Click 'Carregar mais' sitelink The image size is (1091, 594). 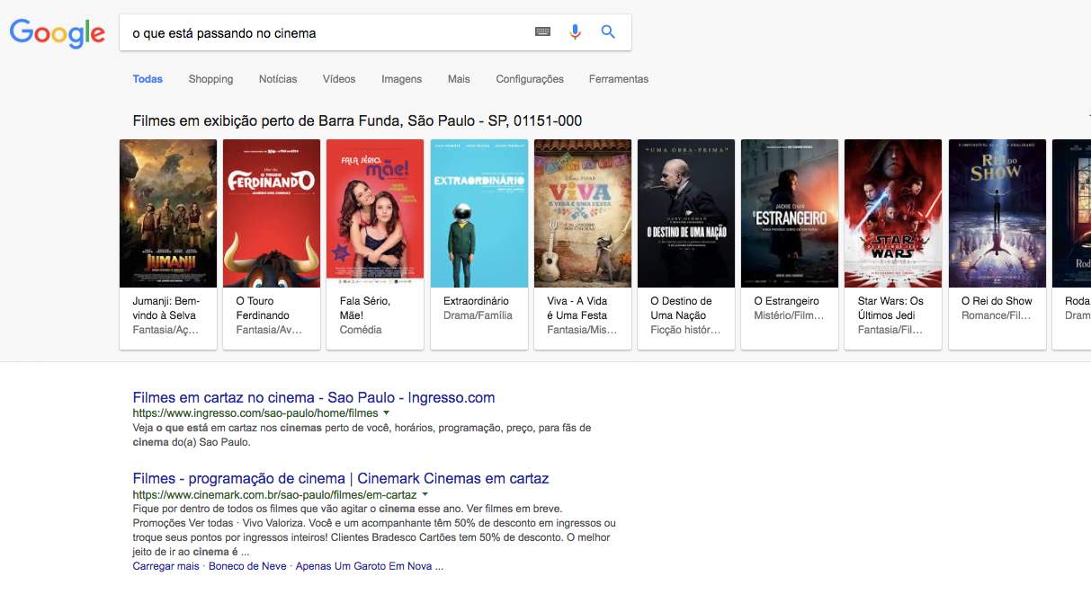166,566
